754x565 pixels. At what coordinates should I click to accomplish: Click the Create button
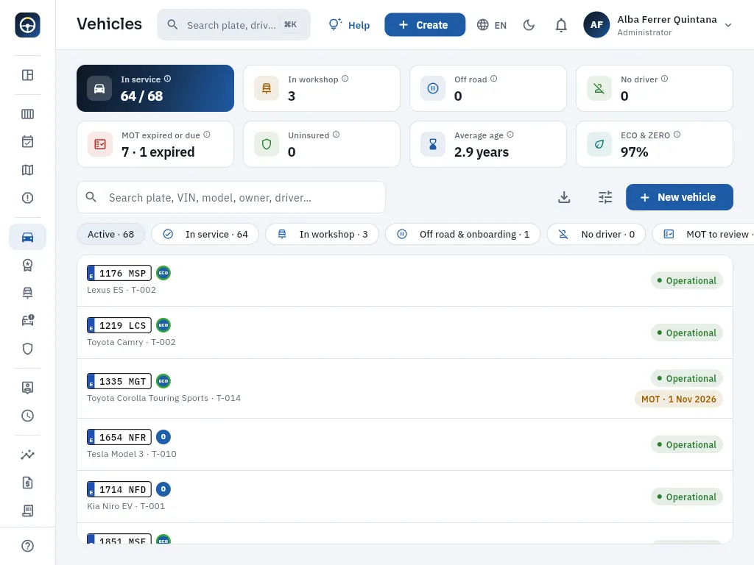[425, 25]
